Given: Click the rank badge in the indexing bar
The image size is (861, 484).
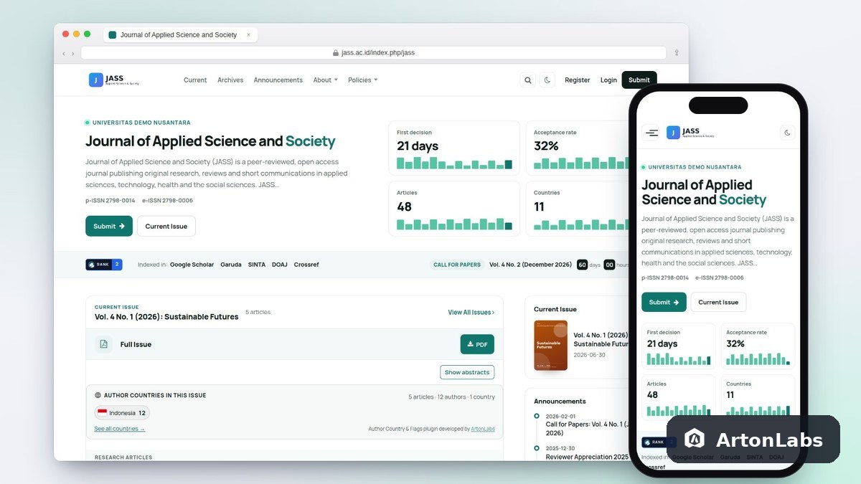Looking at the screenshot, I should pos(104,265).
